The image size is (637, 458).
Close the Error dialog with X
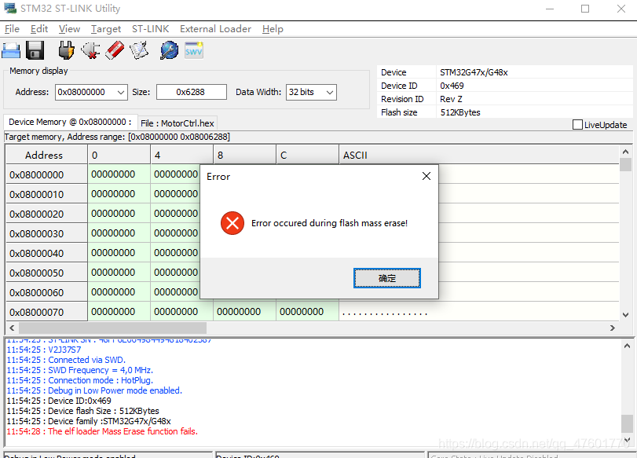(426, 176)
